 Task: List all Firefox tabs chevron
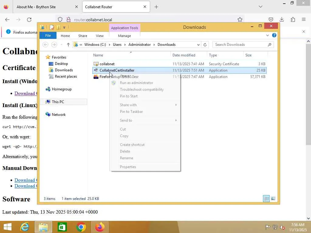[261, 7]
